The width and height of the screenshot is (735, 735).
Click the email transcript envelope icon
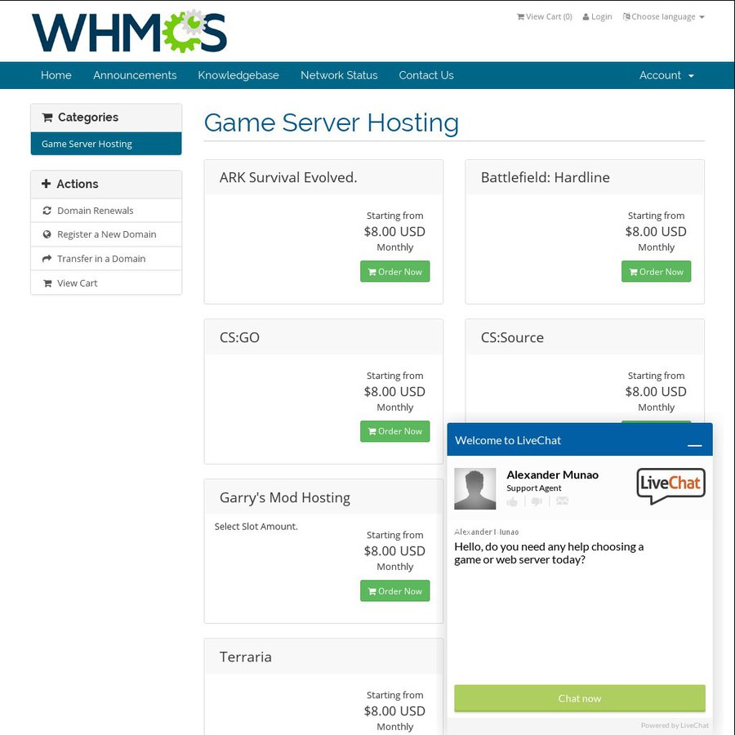click(x=562, y=501)
